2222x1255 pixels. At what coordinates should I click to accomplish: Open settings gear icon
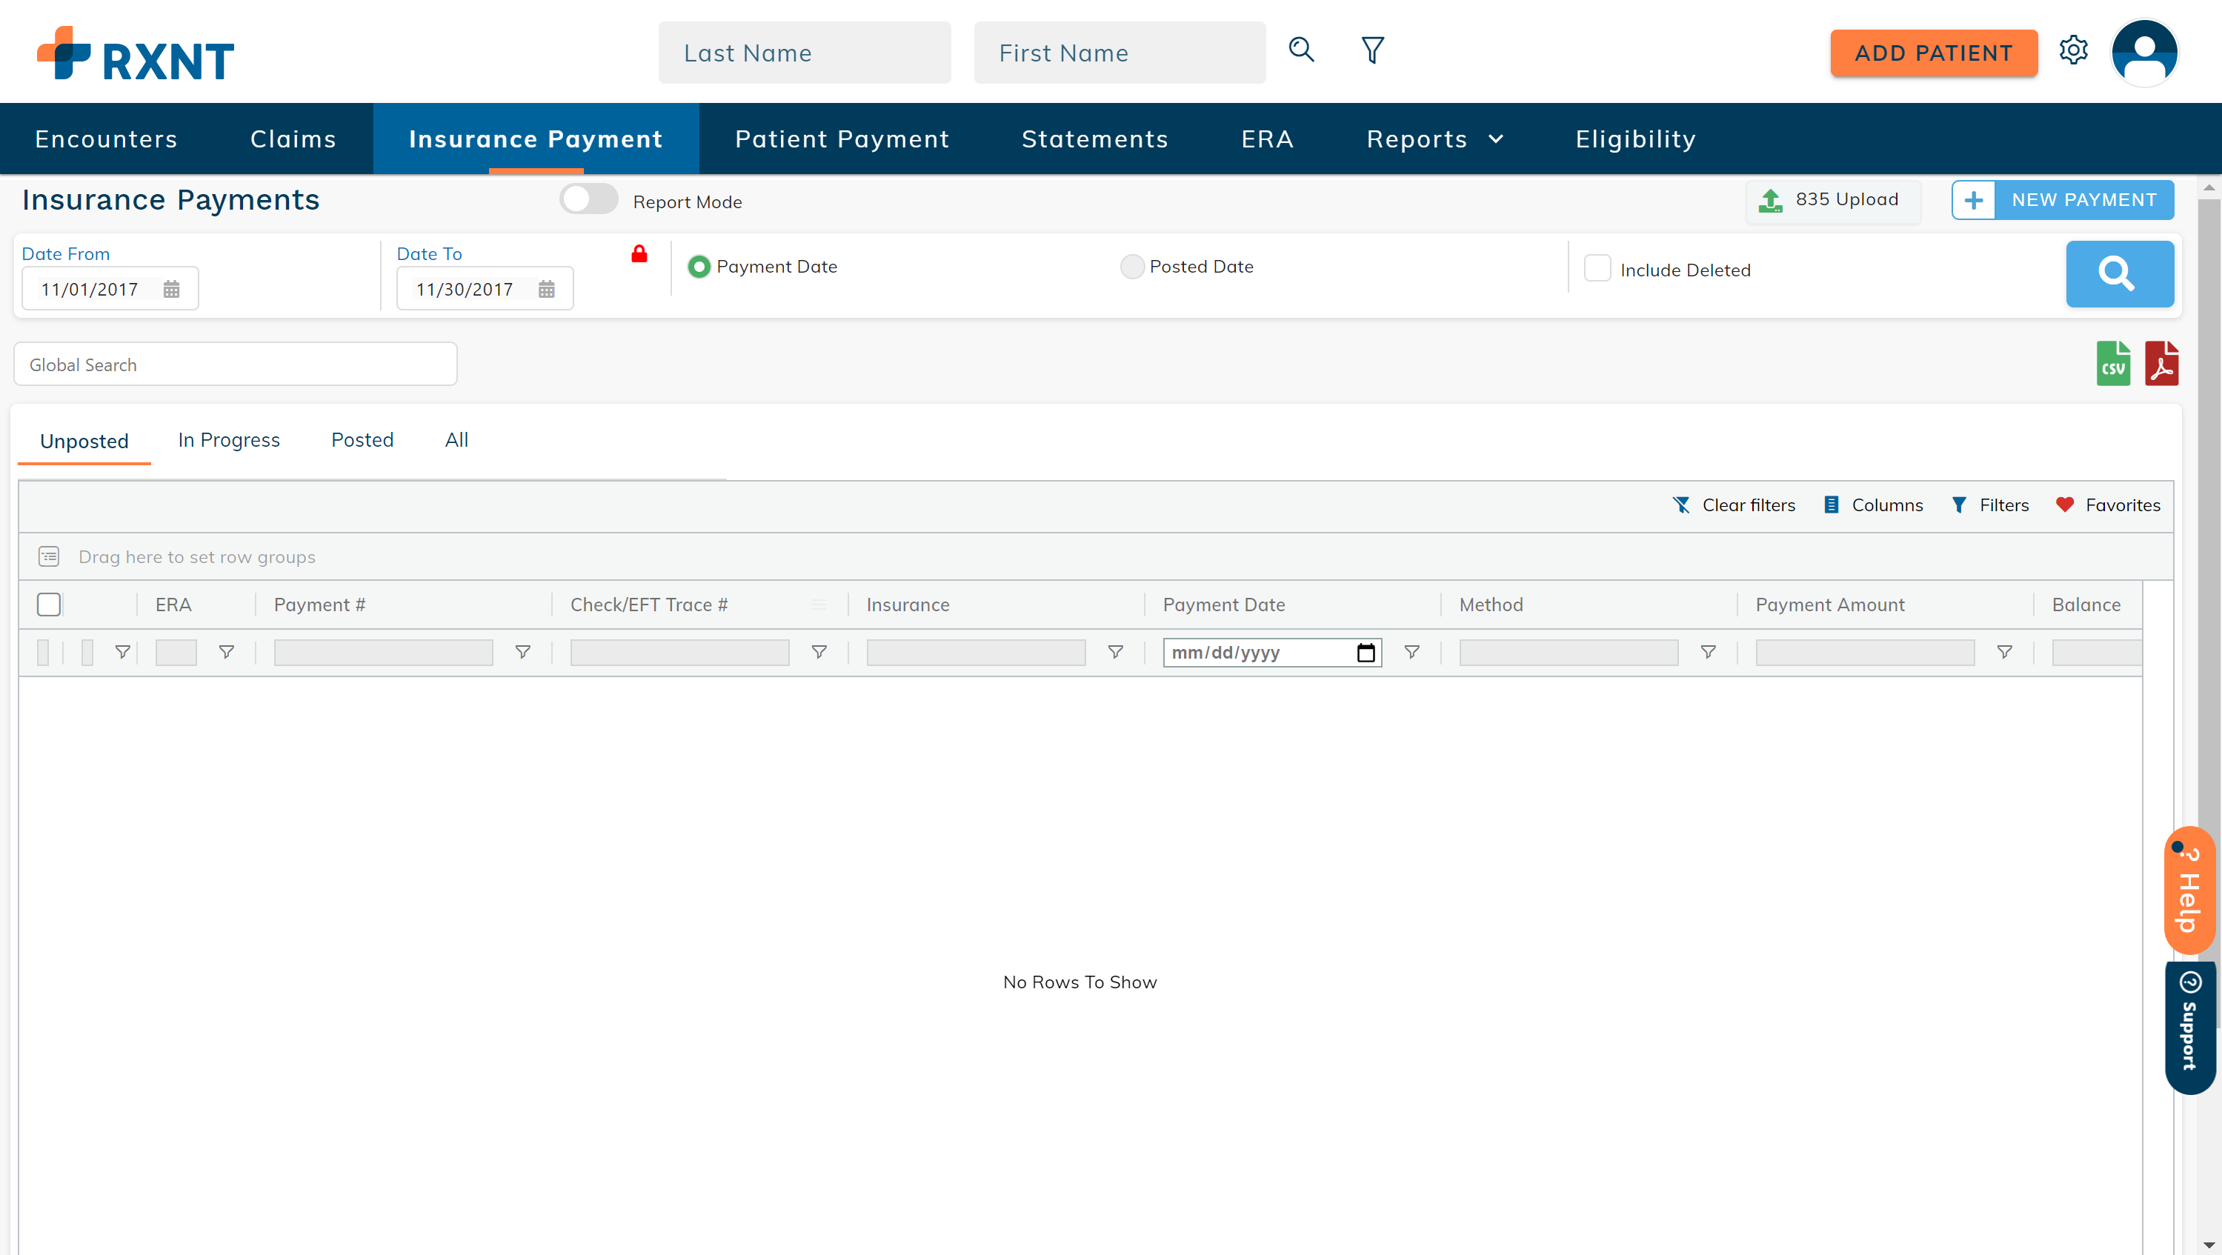(x=2074, y=50)
